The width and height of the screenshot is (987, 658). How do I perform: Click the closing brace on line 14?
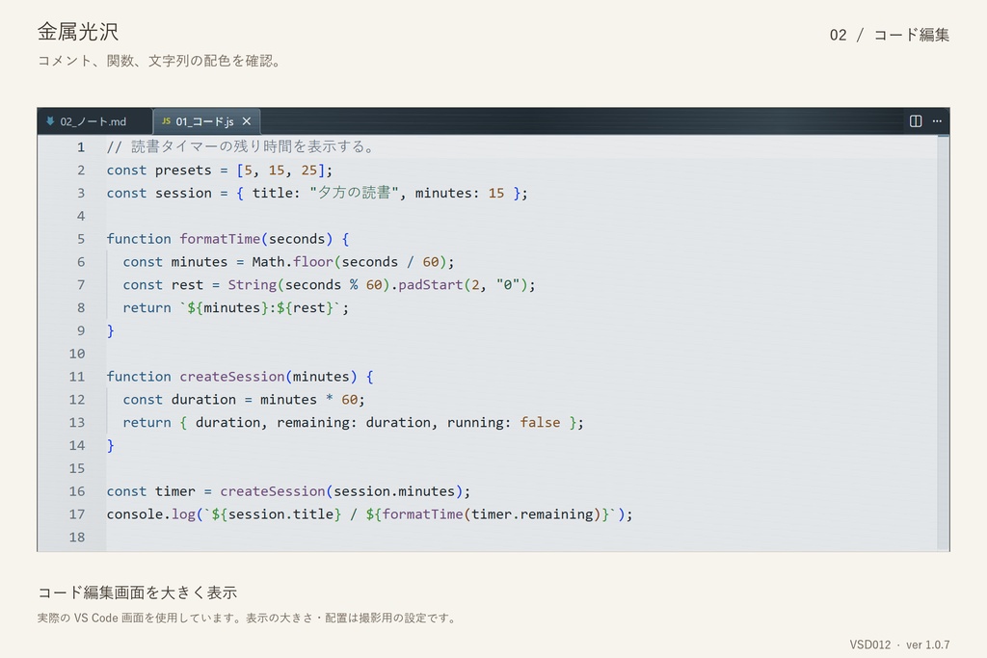click(111, 445)
